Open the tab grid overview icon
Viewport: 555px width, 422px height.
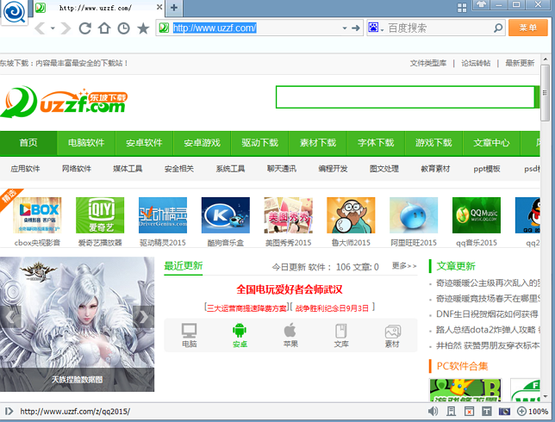pyautogui.click(x=462, y=8)
